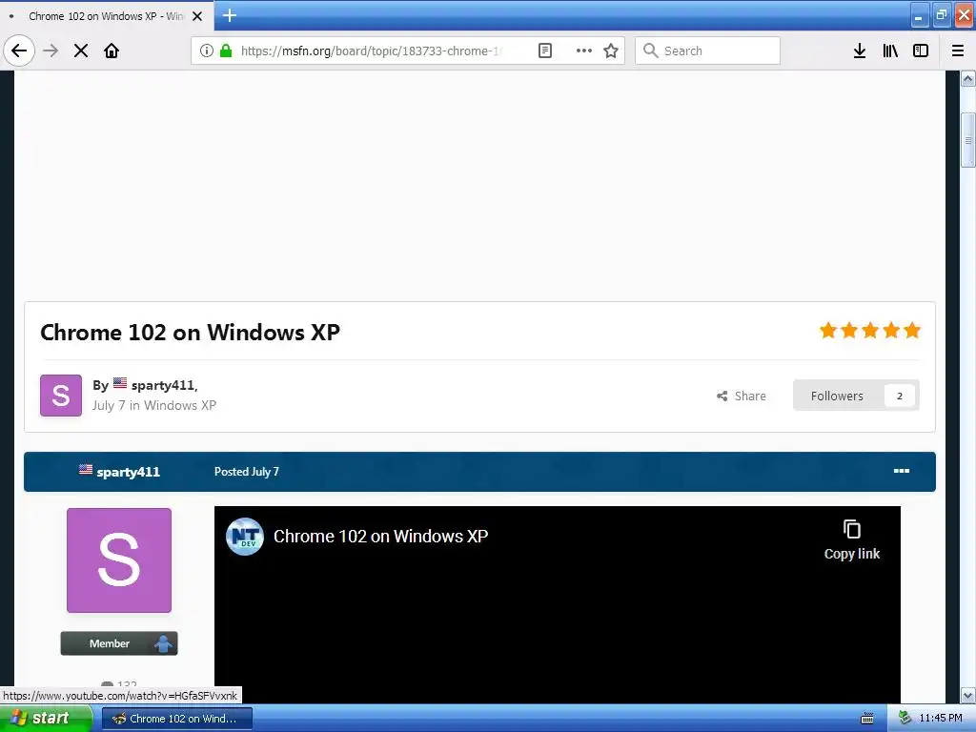The height and width of the screenshot is (732, 976).
Task: Copy link of the YouTube video
Action: [851, 539]
